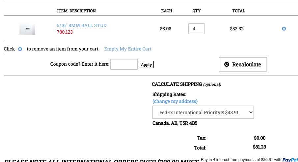The width and height of the screenshot is (298, 162).
Task: Click the quantity field showing 4
Action: [x=196, y=29]
